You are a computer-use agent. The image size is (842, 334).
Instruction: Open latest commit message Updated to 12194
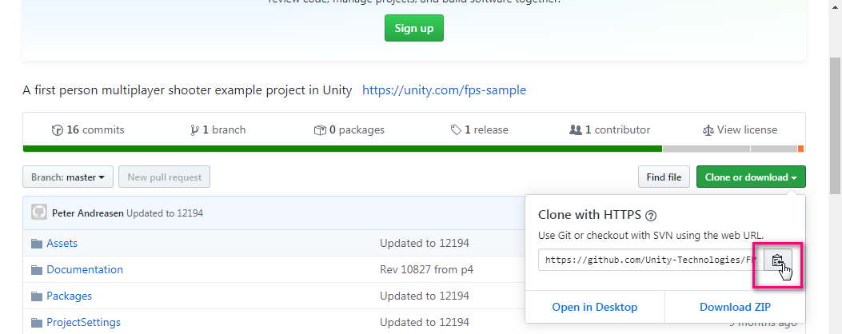pos(165,213)
